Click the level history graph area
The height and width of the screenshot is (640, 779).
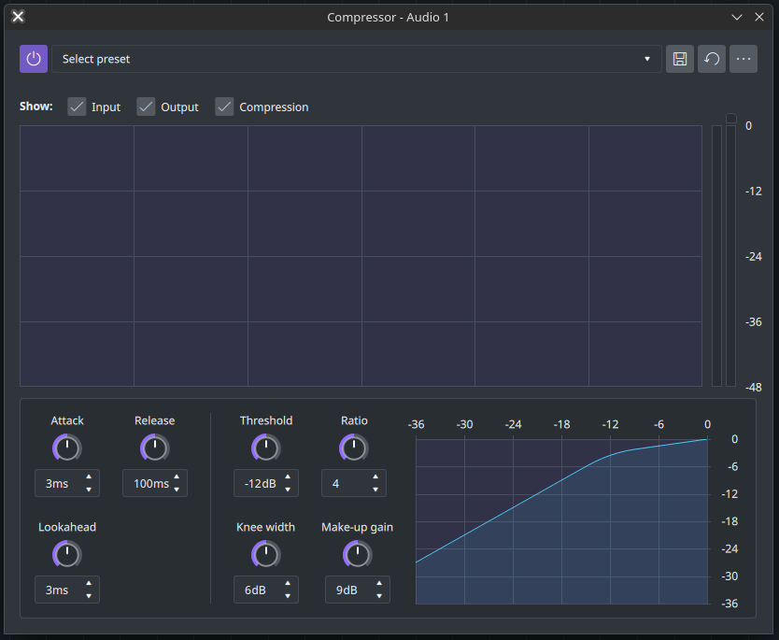click(x=361, y=256)
